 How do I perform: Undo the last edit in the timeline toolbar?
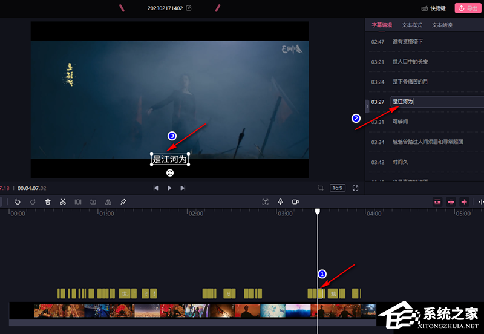[18, 202]
